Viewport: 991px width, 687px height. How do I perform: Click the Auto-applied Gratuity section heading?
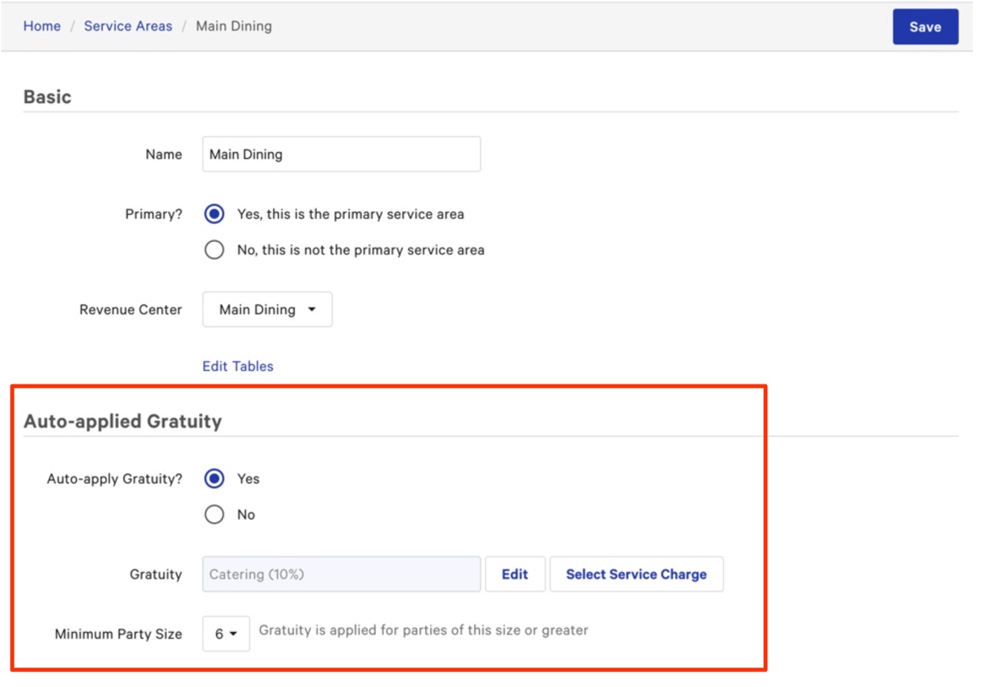[x=123, y=422]
